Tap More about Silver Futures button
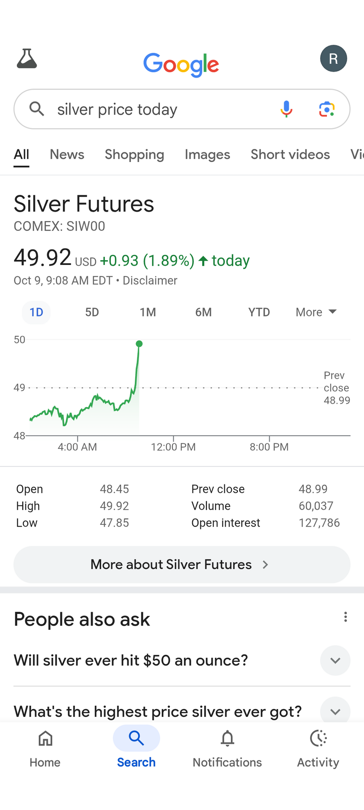 coord(182,565)
